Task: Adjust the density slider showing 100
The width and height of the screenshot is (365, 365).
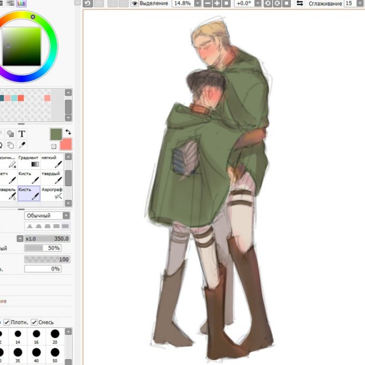Action: click(47, 259)
